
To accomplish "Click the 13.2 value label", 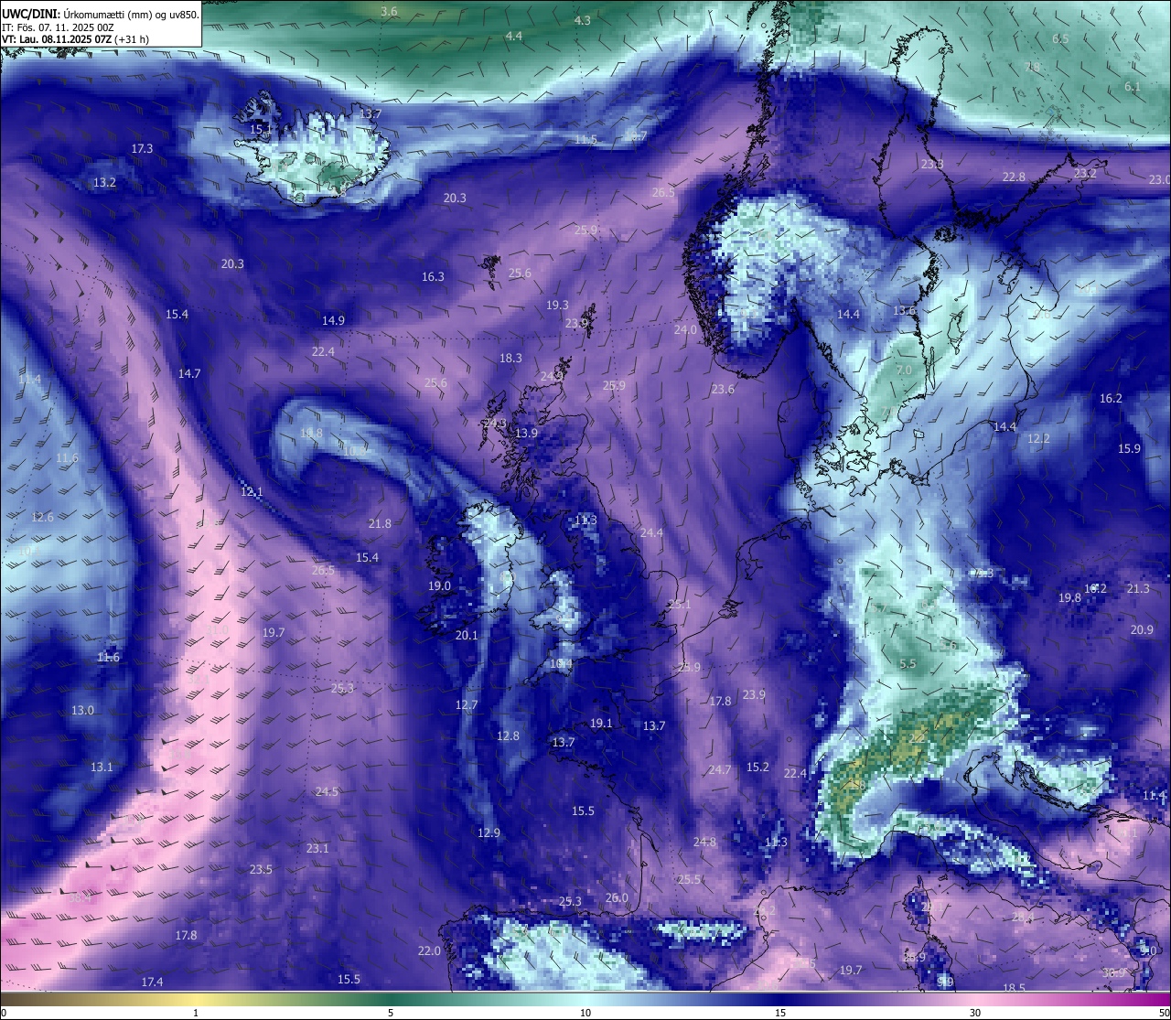I will coord(104,183).
